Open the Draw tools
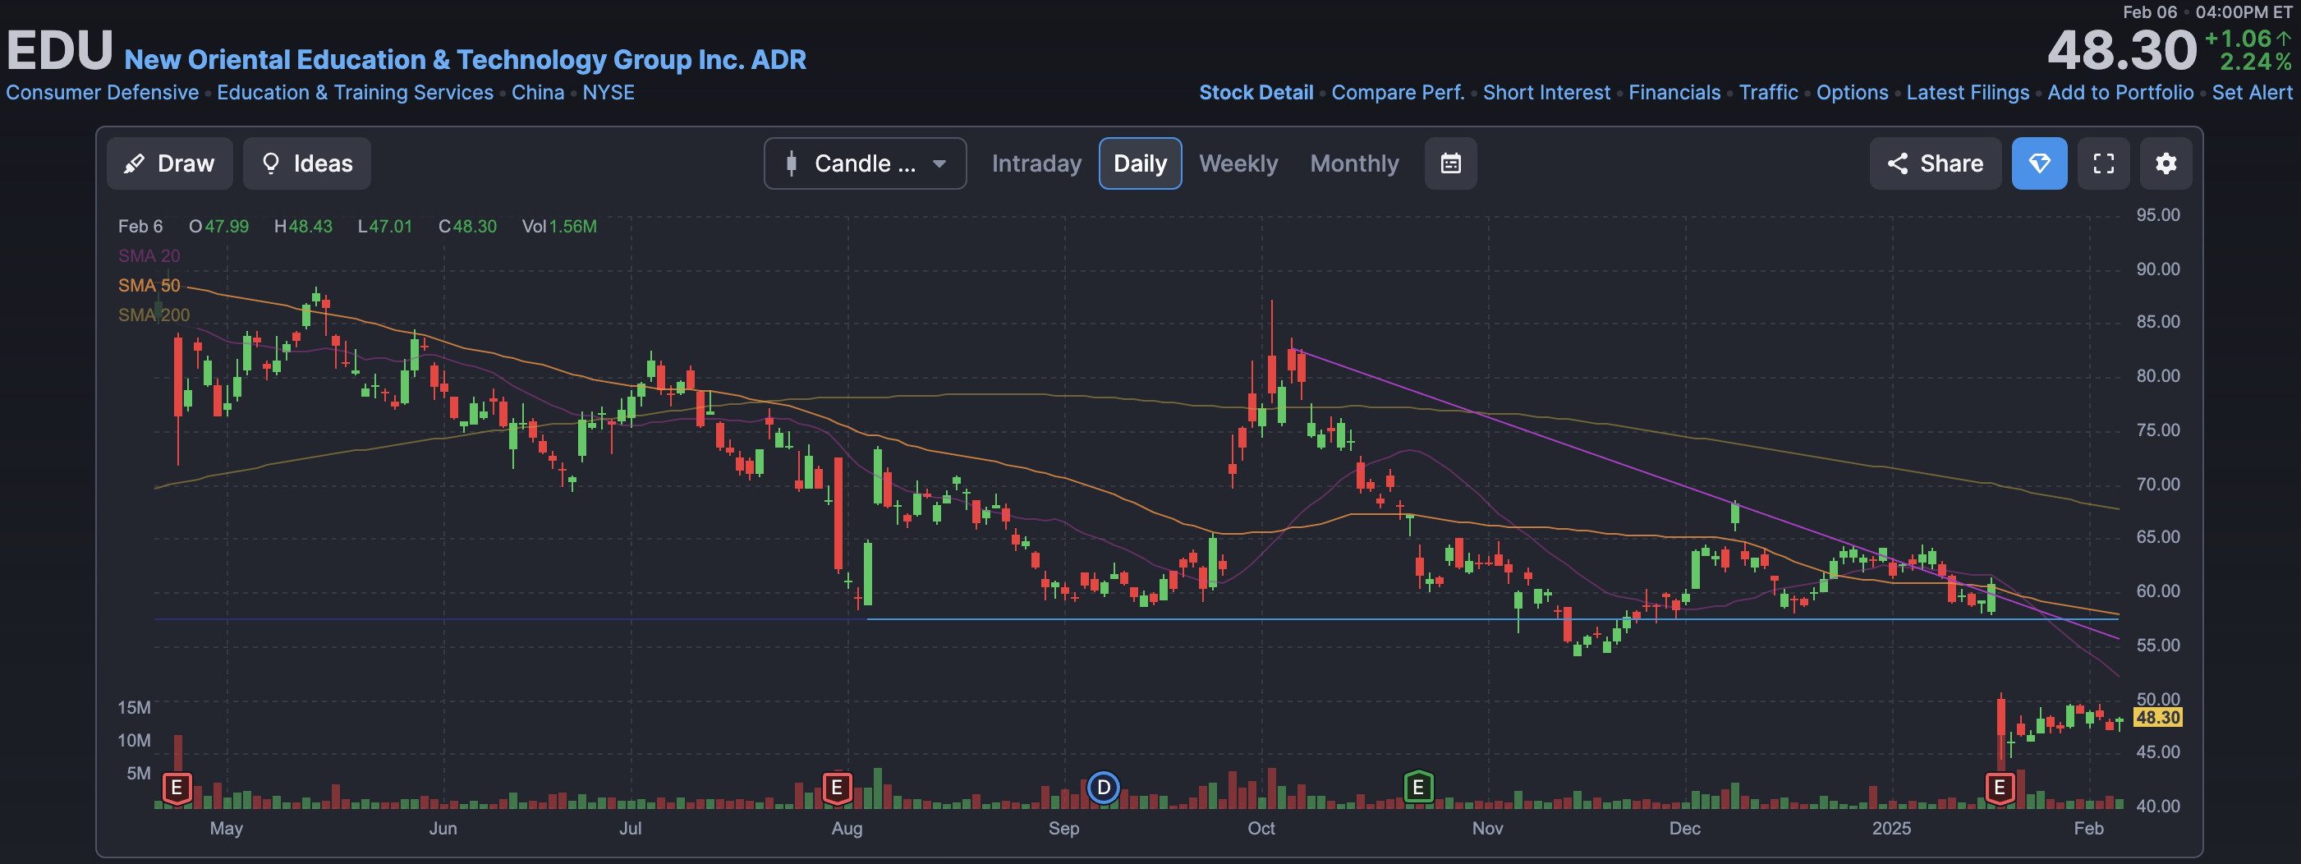The width and height of the screenshot is (2301, 864). pyautogui.click(x=170, y=163)
